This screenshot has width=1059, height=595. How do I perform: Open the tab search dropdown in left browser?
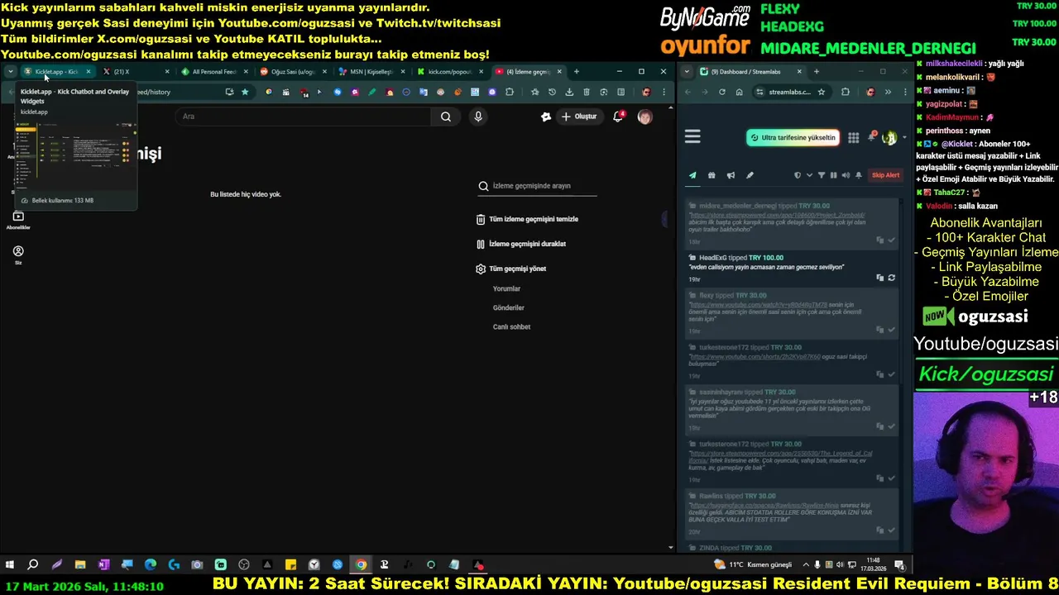tap(10, 72)
